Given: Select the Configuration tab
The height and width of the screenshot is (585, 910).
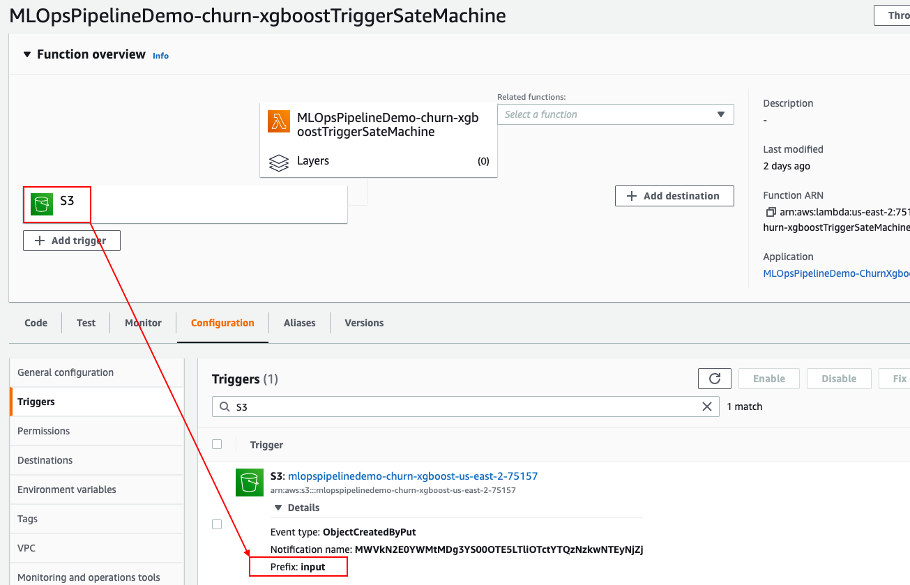Looking at the screenshot, I should point(222,323).
